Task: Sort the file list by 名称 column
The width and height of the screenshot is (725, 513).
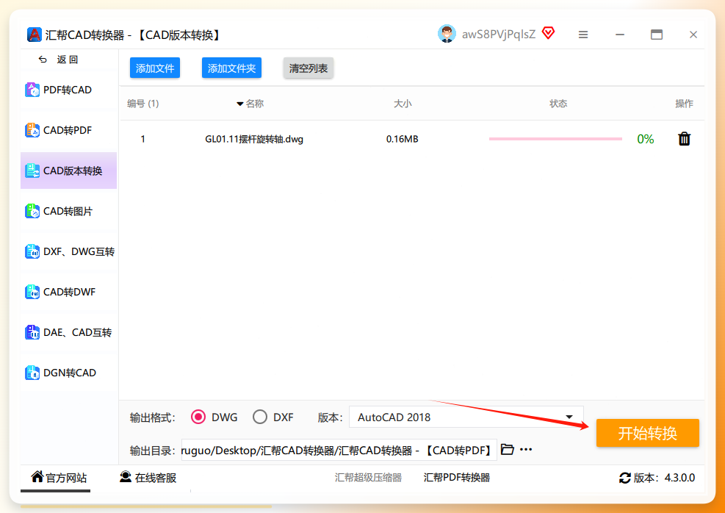Action: 250,104
